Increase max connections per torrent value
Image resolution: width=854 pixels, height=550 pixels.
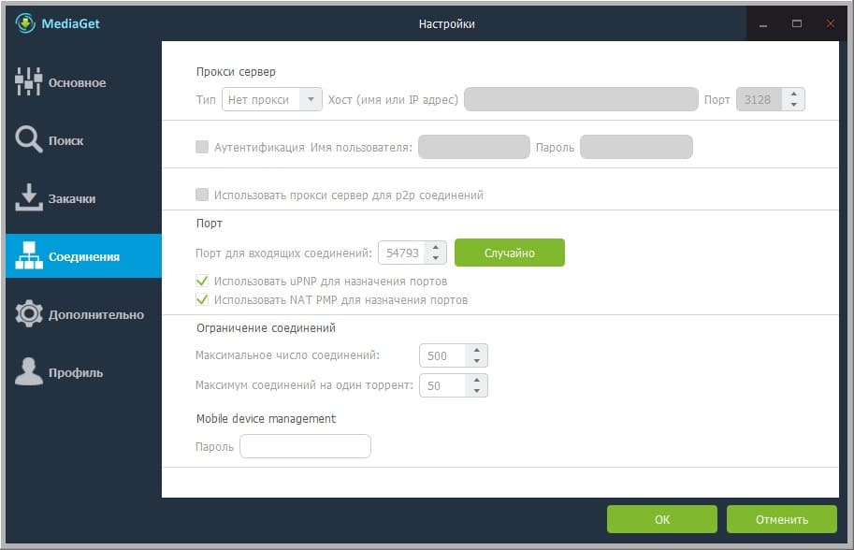pos(476,380)
